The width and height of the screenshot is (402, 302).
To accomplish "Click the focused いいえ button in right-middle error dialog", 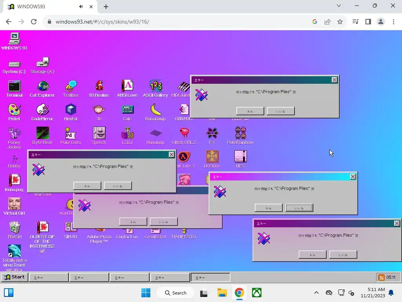I will 299,208.
